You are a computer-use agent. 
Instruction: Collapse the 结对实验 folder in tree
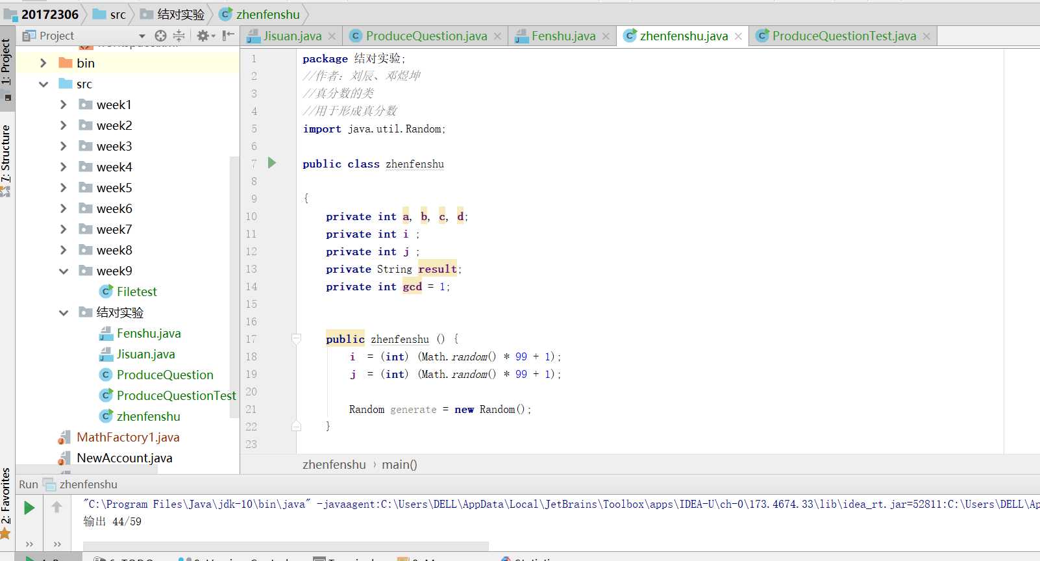pyautogui.click(x=63, y=312)
